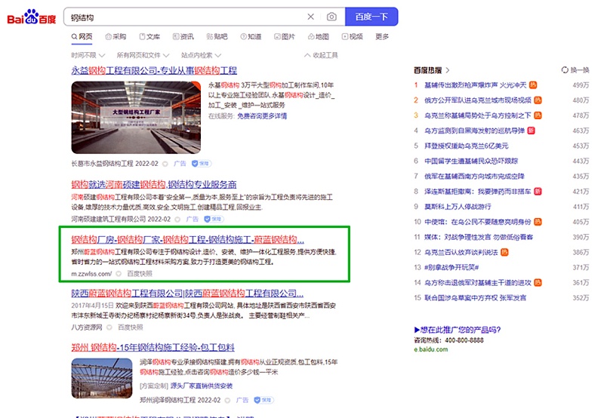
Task: Switch to the 采购 tab
Action: coord(116,36)
